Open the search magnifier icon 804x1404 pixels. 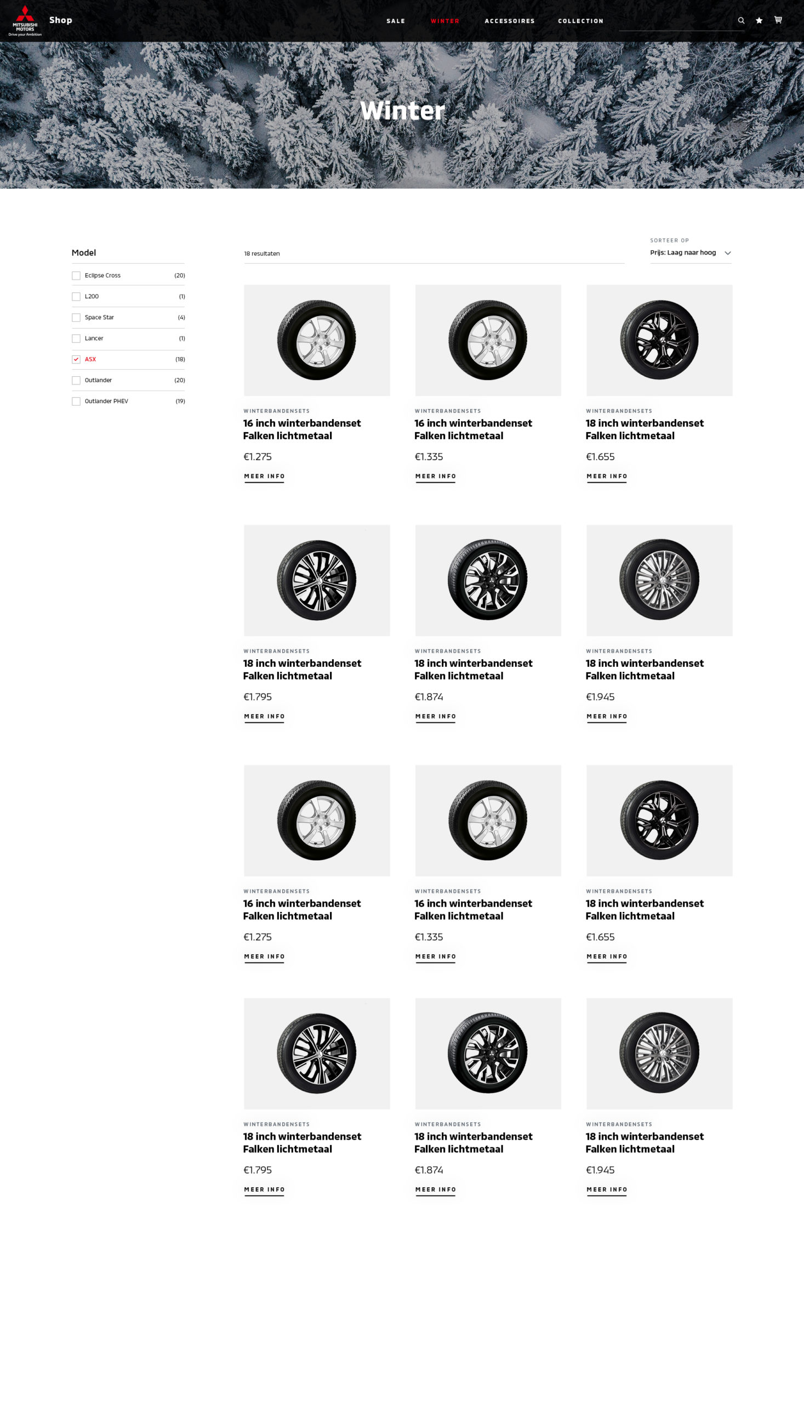click(741, 20)
